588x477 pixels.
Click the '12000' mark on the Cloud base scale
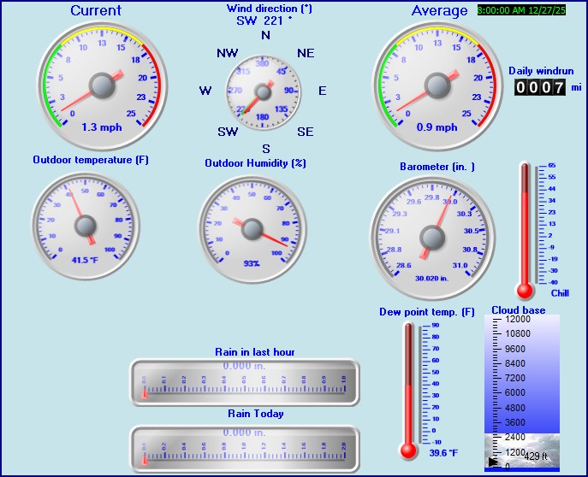(x=518, y=319)
